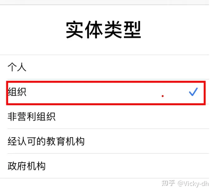Open the @Vicky-dh author watermark

coord(193,184)
